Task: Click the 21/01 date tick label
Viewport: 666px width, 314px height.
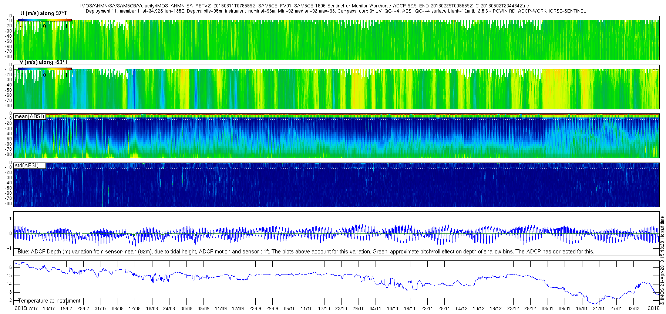Action: (x=599, y=309)
